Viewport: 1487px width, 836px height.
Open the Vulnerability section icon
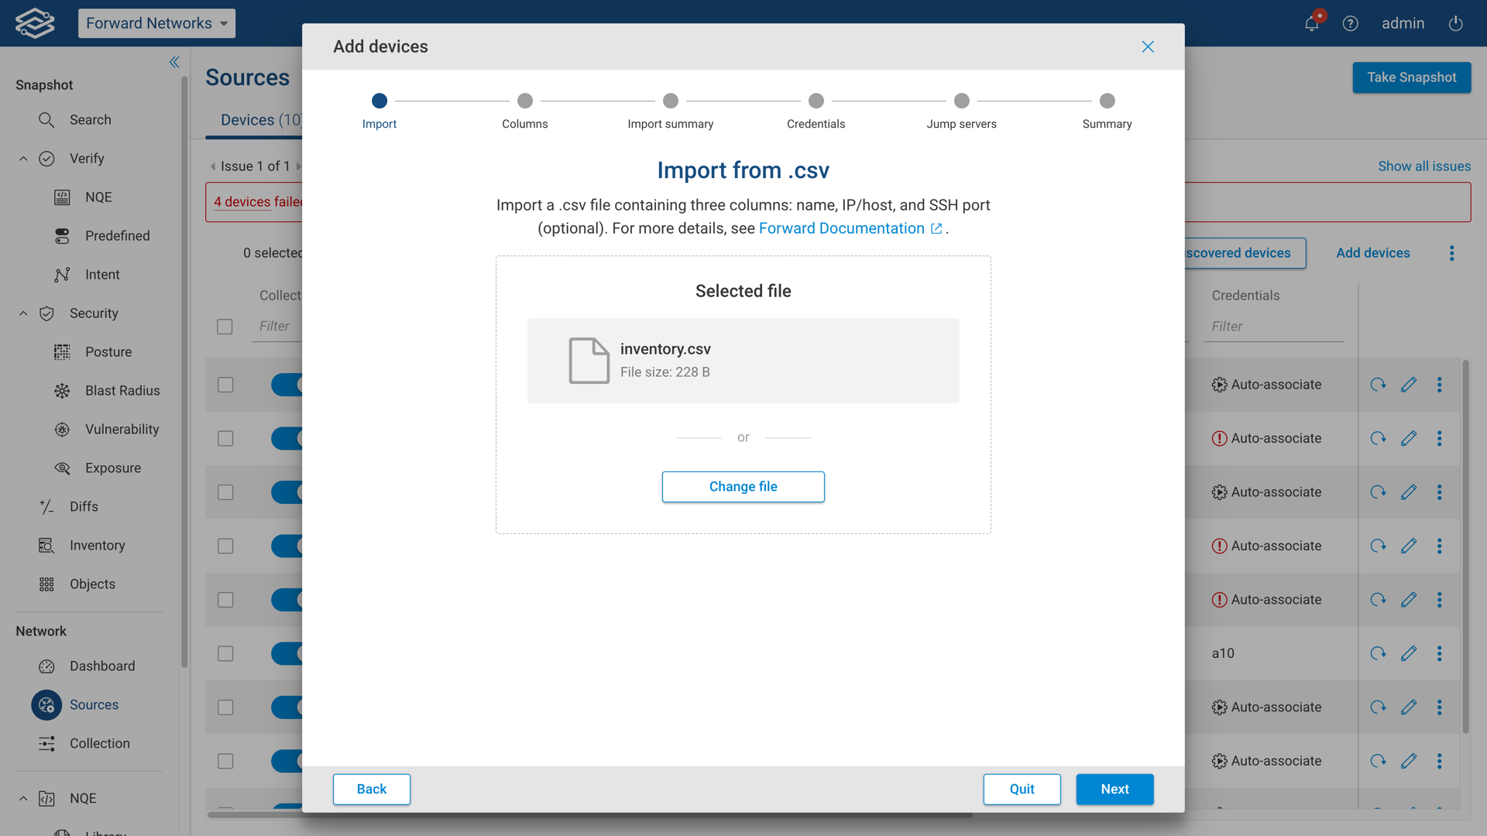62,429
